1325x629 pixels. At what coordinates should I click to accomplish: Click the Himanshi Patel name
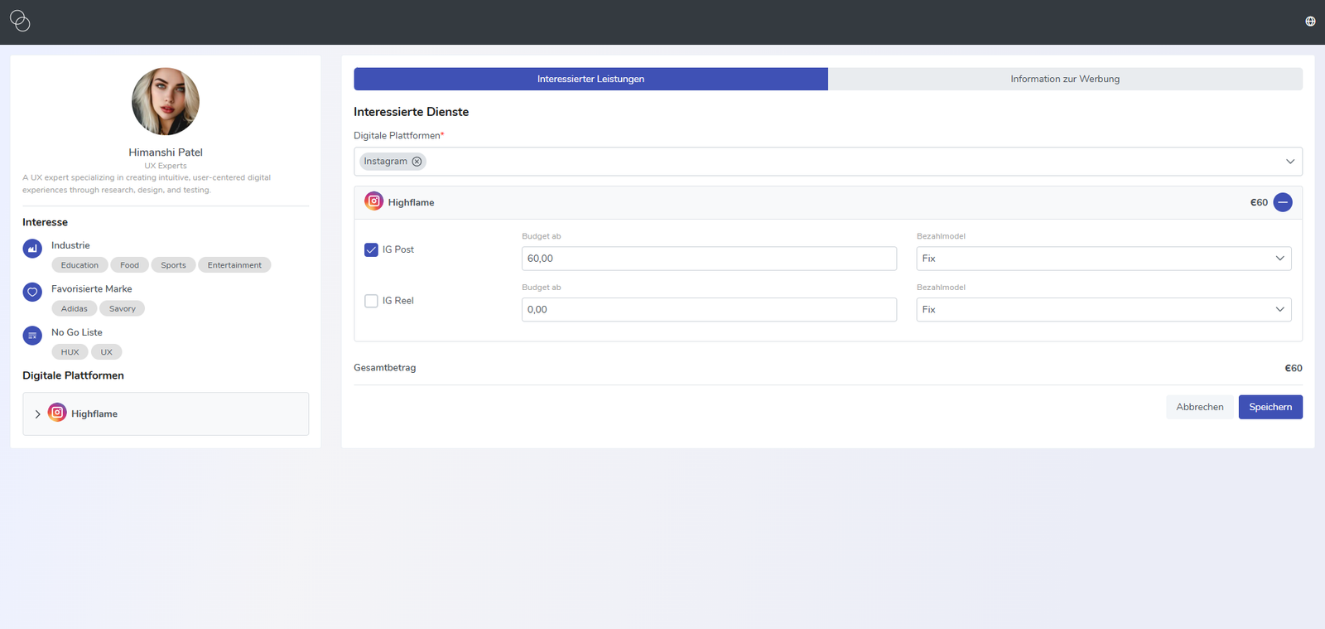(166, 152)
